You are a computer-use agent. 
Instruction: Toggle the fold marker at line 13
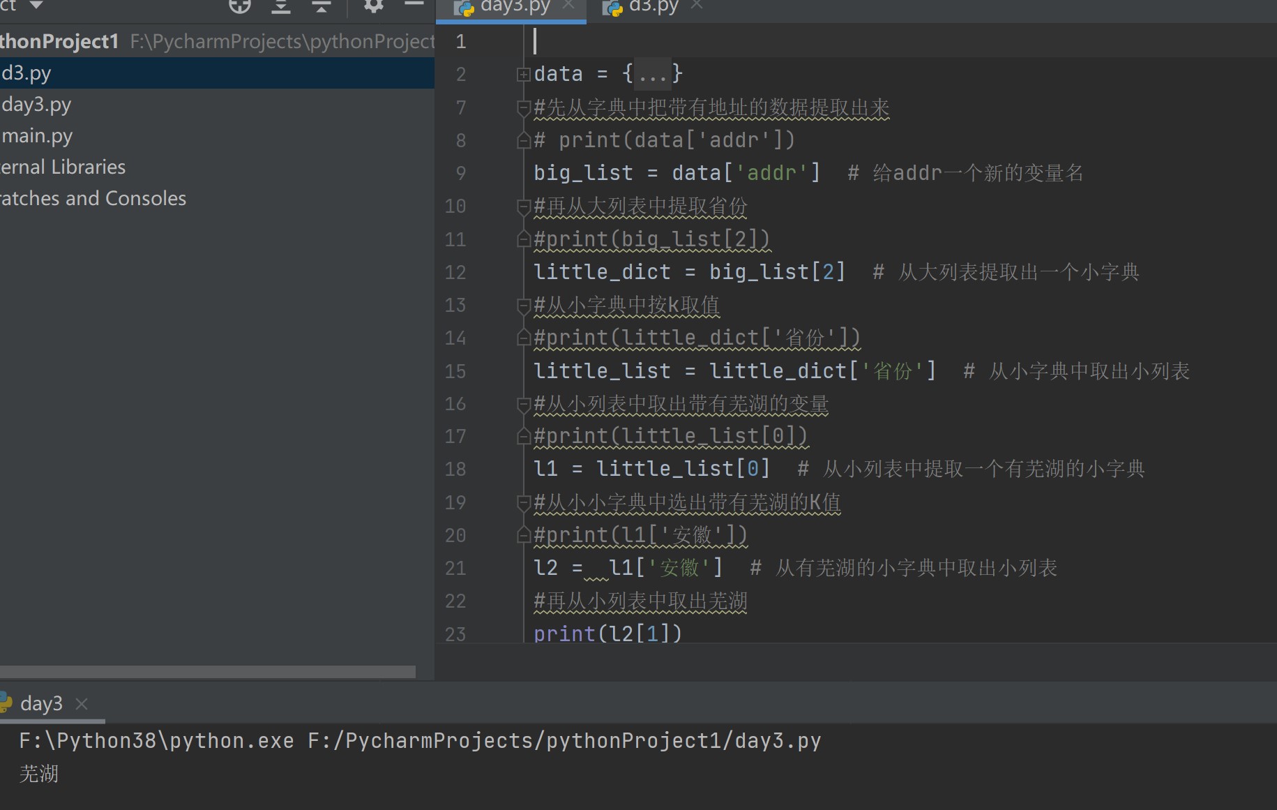click(x=523, y=306)
